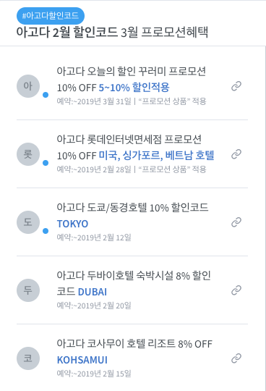Click the round 코 avatar icon
Image resolution: width=266 pixels, height=391 pixels.
28,358
